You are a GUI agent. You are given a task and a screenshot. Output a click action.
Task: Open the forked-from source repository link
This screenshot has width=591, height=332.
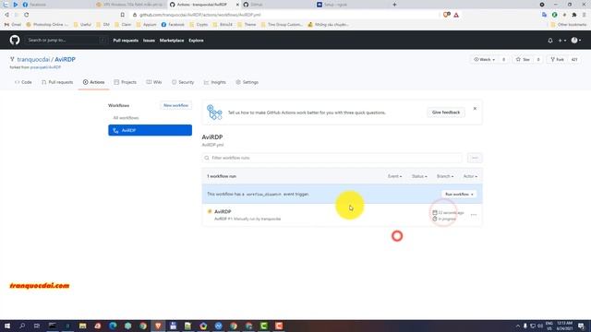pos(45,67)
